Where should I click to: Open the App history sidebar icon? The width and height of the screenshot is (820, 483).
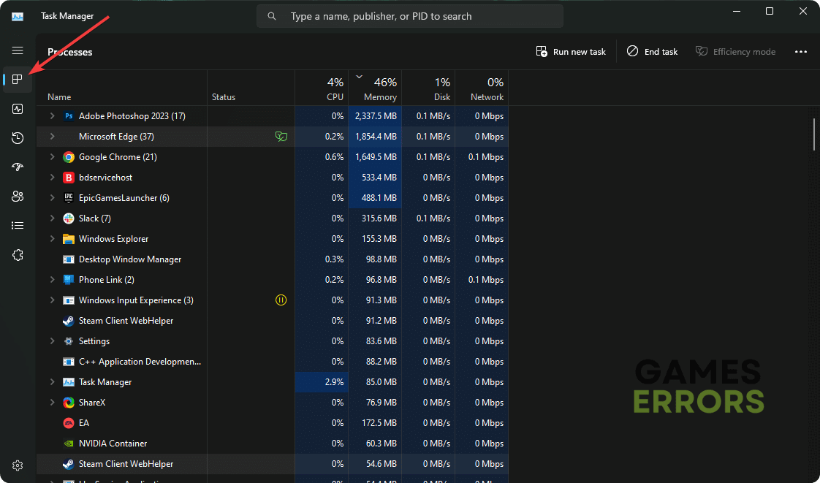click(18, 138)
